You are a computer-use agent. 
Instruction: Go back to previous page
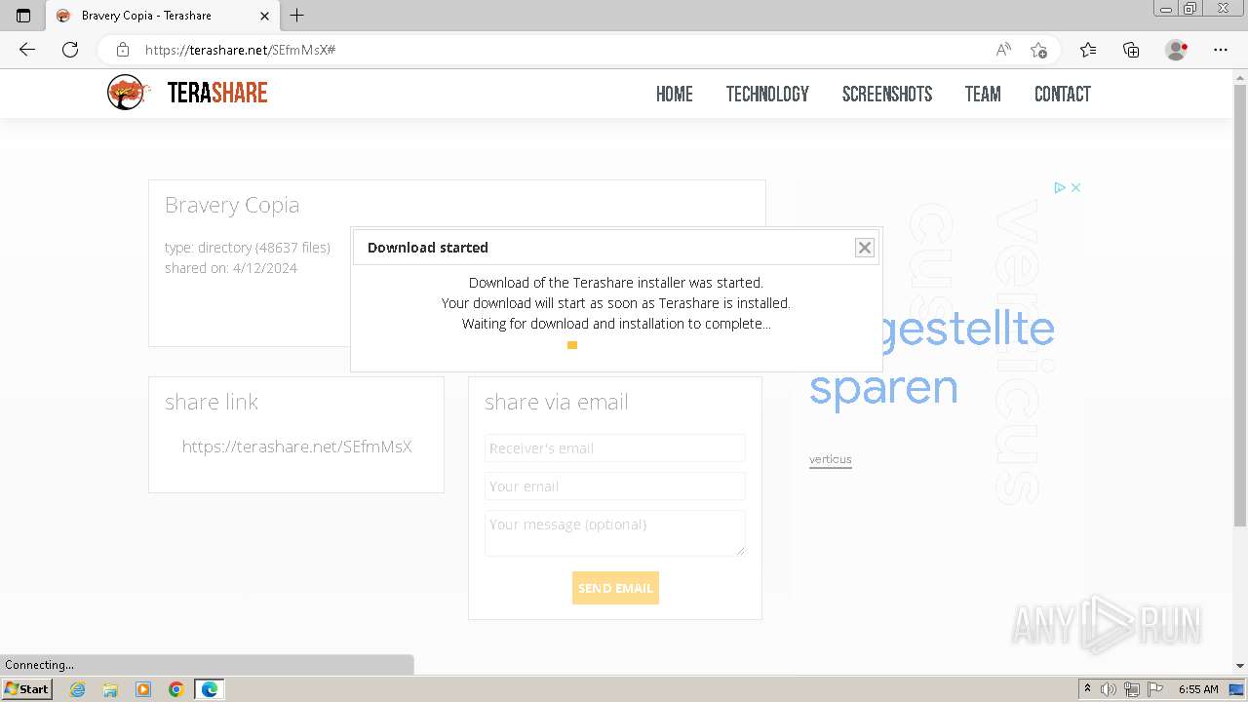pos(27,50)
